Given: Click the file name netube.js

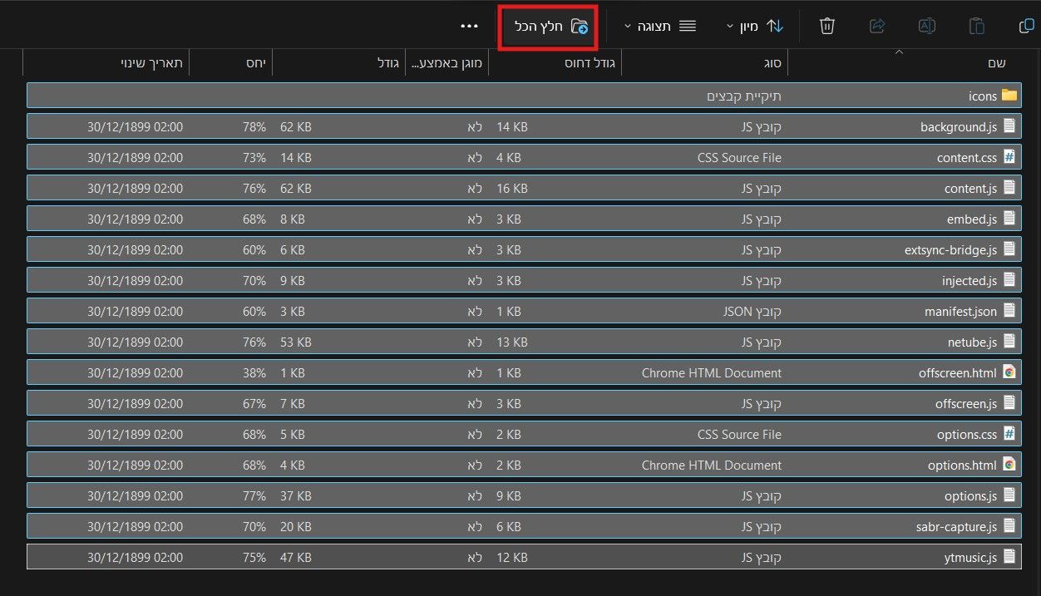Looking at the screenshot, I should click(972, 342).
